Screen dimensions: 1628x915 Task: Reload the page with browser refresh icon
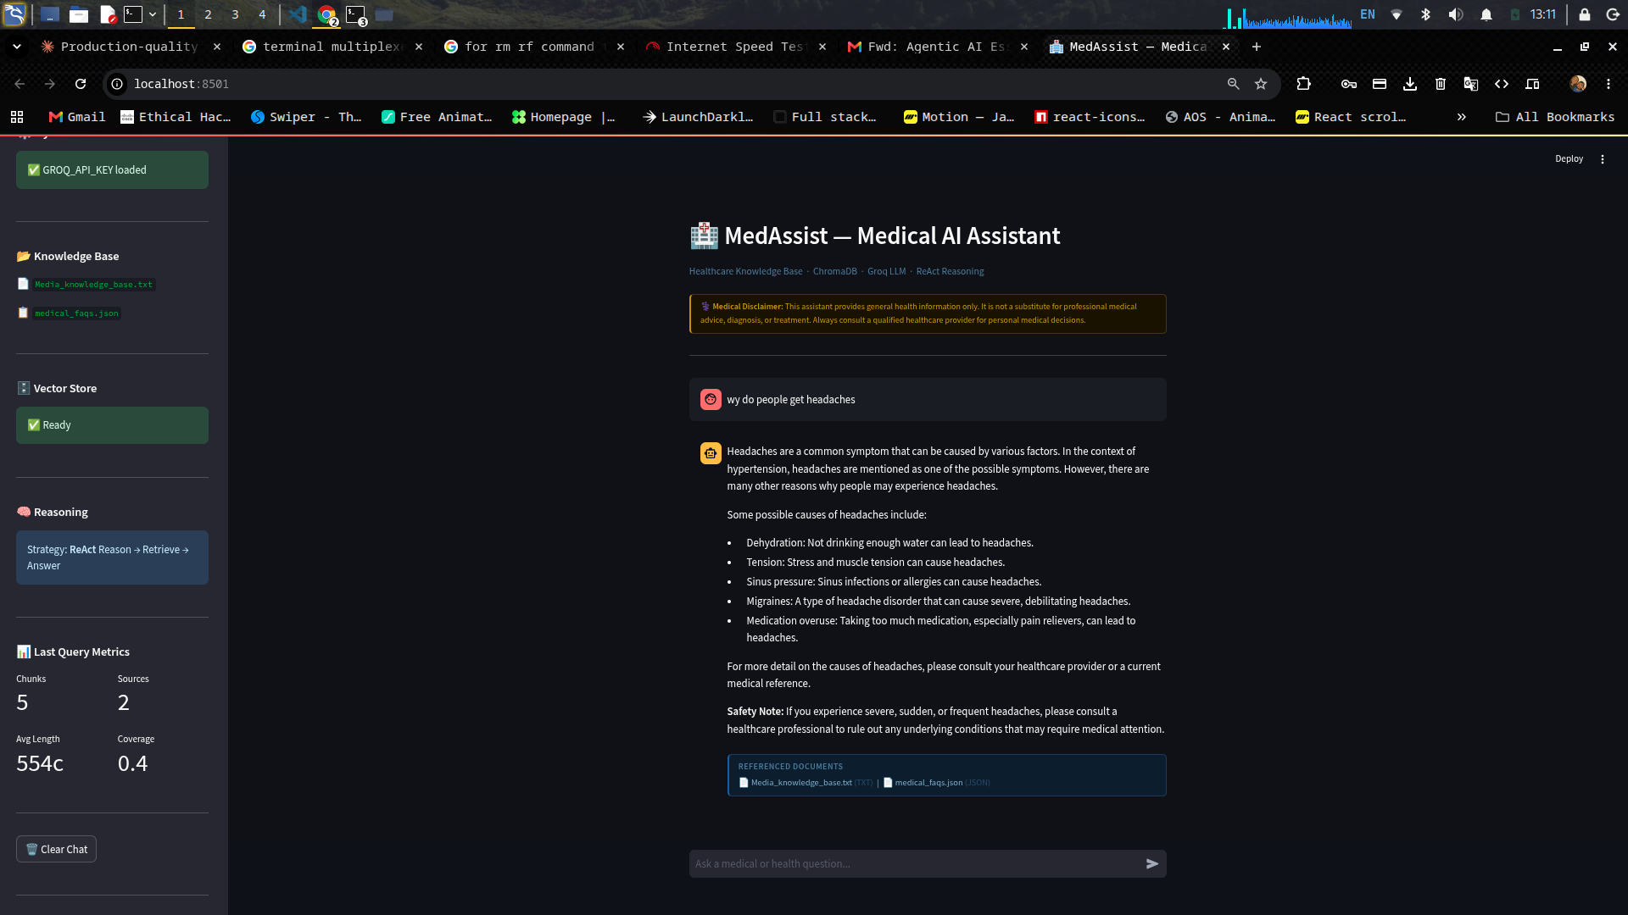pos(81,84)
